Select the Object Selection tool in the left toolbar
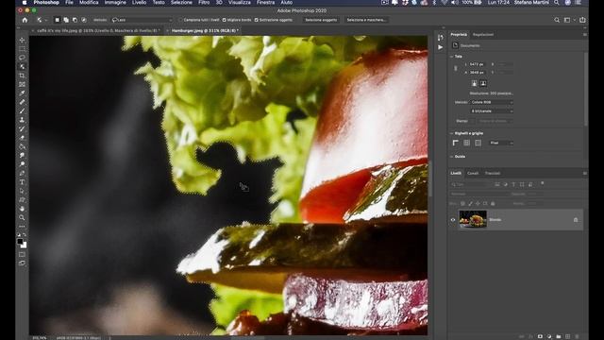This screenshot has height=340, width=604. (x=22, y=67)
